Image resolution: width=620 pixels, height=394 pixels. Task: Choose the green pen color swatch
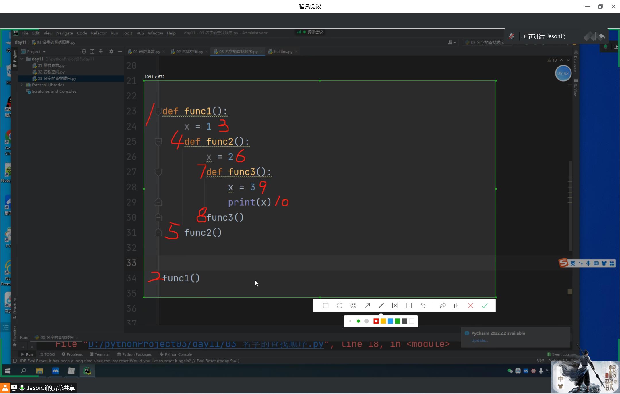[x=398, y=321]
